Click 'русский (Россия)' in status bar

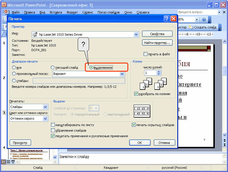click(174, 168)
